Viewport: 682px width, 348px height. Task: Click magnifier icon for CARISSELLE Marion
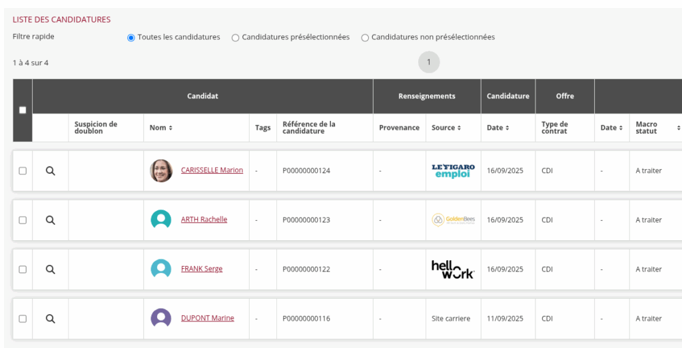[x=50, y=171]
